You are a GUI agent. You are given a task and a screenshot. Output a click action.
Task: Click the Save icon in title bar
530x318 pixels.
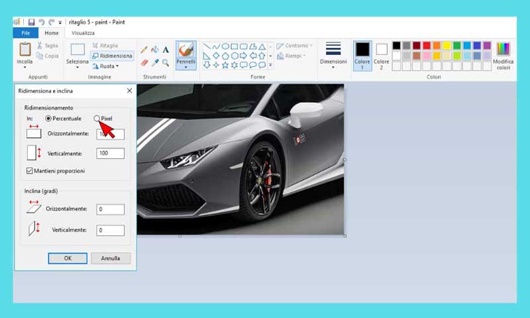31,22
